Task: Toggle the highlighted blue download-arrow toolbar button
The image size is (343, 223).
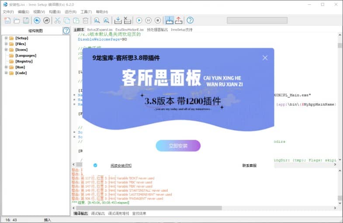Action: (x=169, y=20)
